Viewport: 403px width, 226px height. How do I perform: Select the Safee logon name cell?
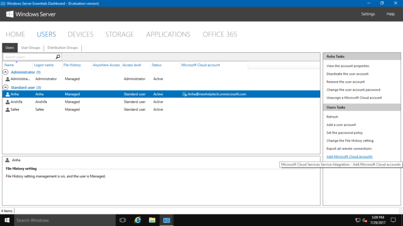pyautogui.click(x=40, y=110)
